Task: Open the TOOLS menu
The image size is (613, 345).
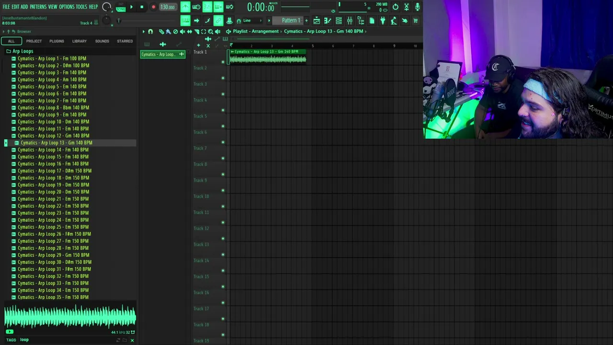Action: click(x=81, y=7)
